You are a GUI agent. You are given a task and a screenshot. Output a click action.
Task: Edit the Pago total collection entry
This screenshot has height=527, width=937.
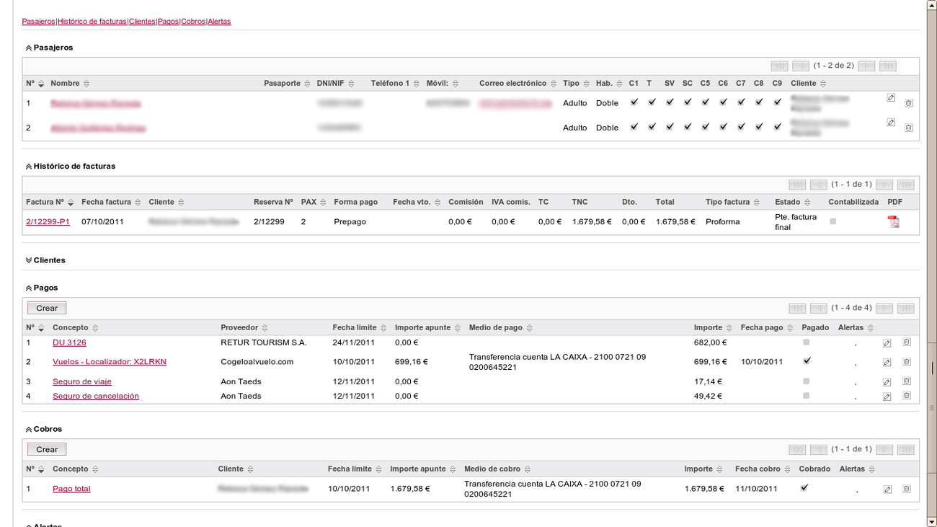[887, 488]
